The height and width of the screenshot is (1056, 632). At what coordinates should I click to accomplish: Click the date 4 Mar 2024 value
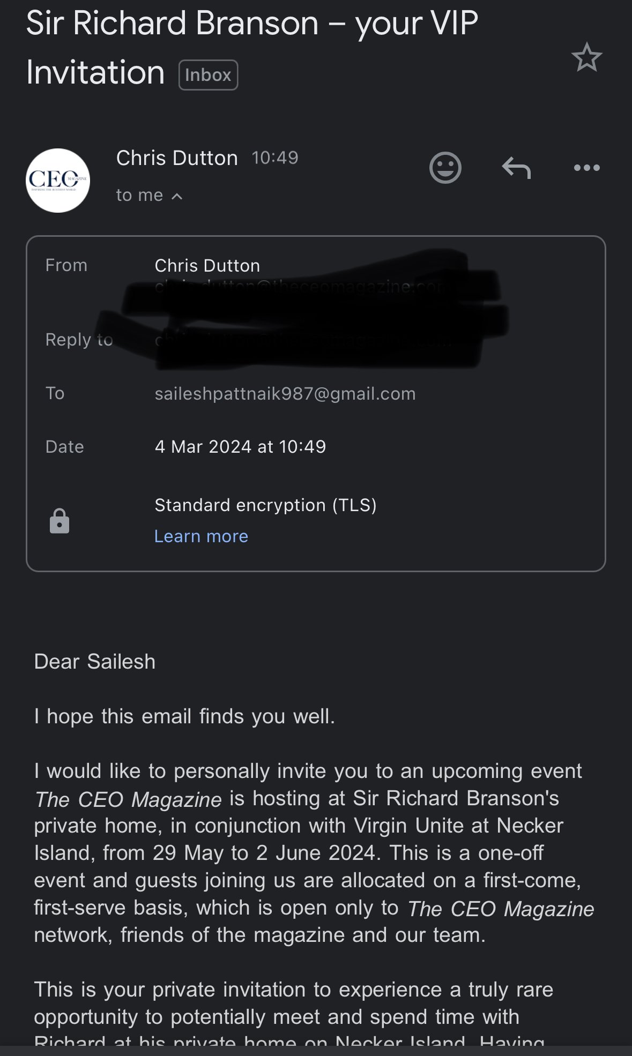pyautogui.click(x=240, y=447)
